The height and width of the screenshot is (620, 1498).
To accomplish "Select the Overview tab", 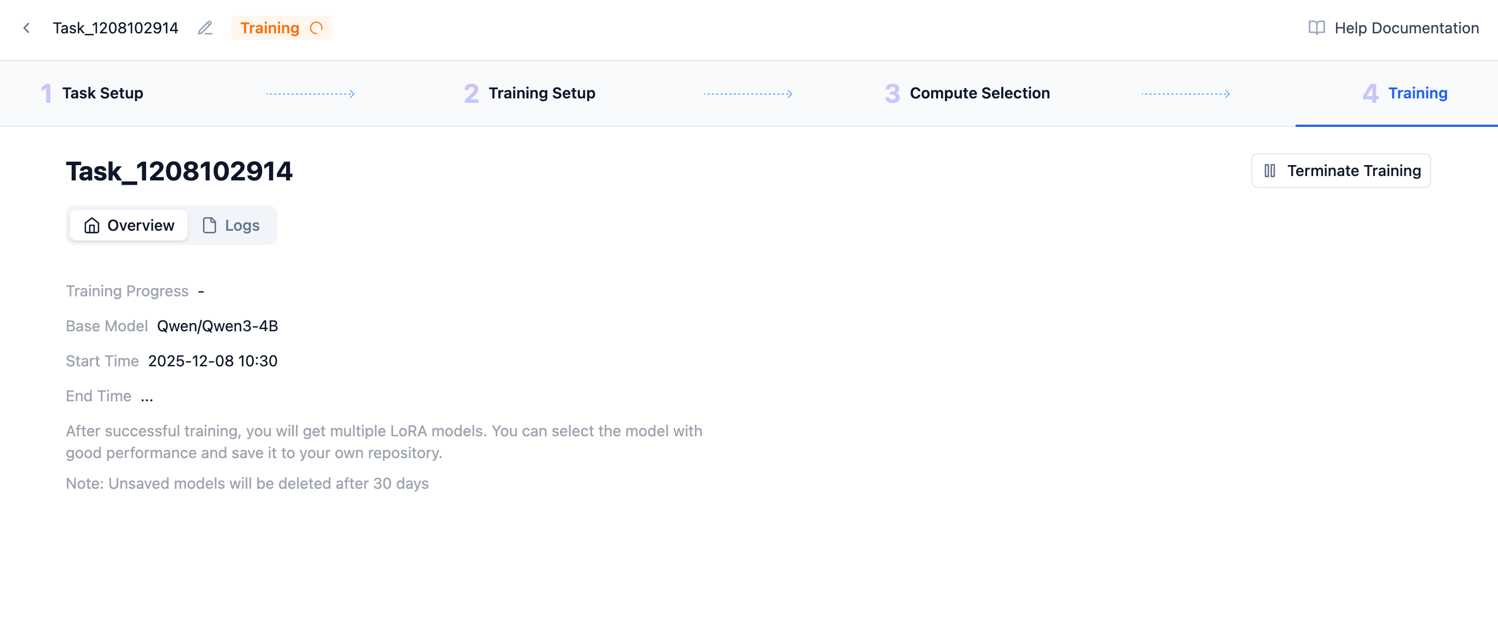I will pyautogui.click(x=128, y=225).
